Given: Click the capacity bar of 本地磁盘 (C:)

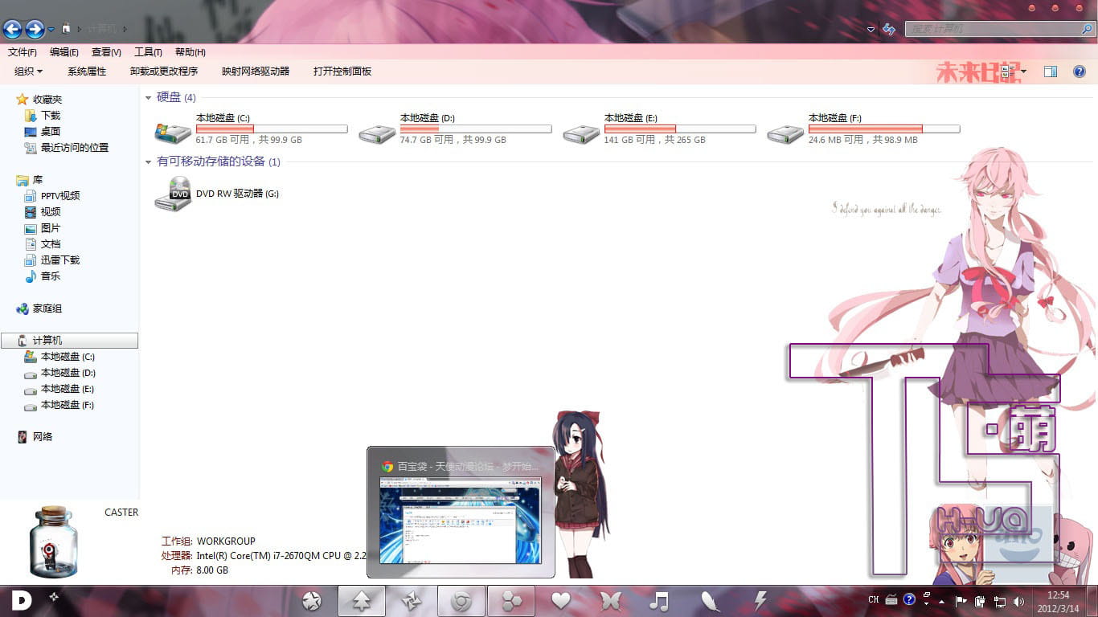Looking at the screenshot, I should (271, 129).
